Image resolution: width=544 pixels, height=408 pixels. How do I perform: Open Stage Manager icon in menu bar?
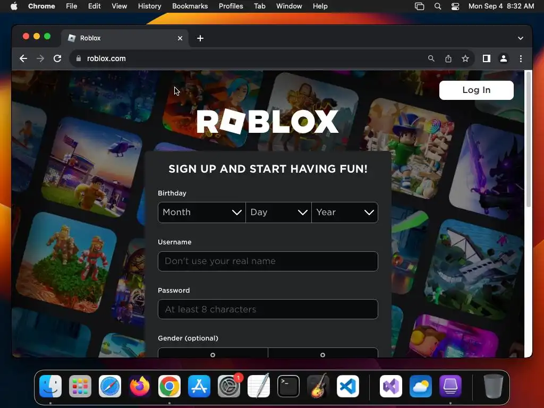pos(420,6)
